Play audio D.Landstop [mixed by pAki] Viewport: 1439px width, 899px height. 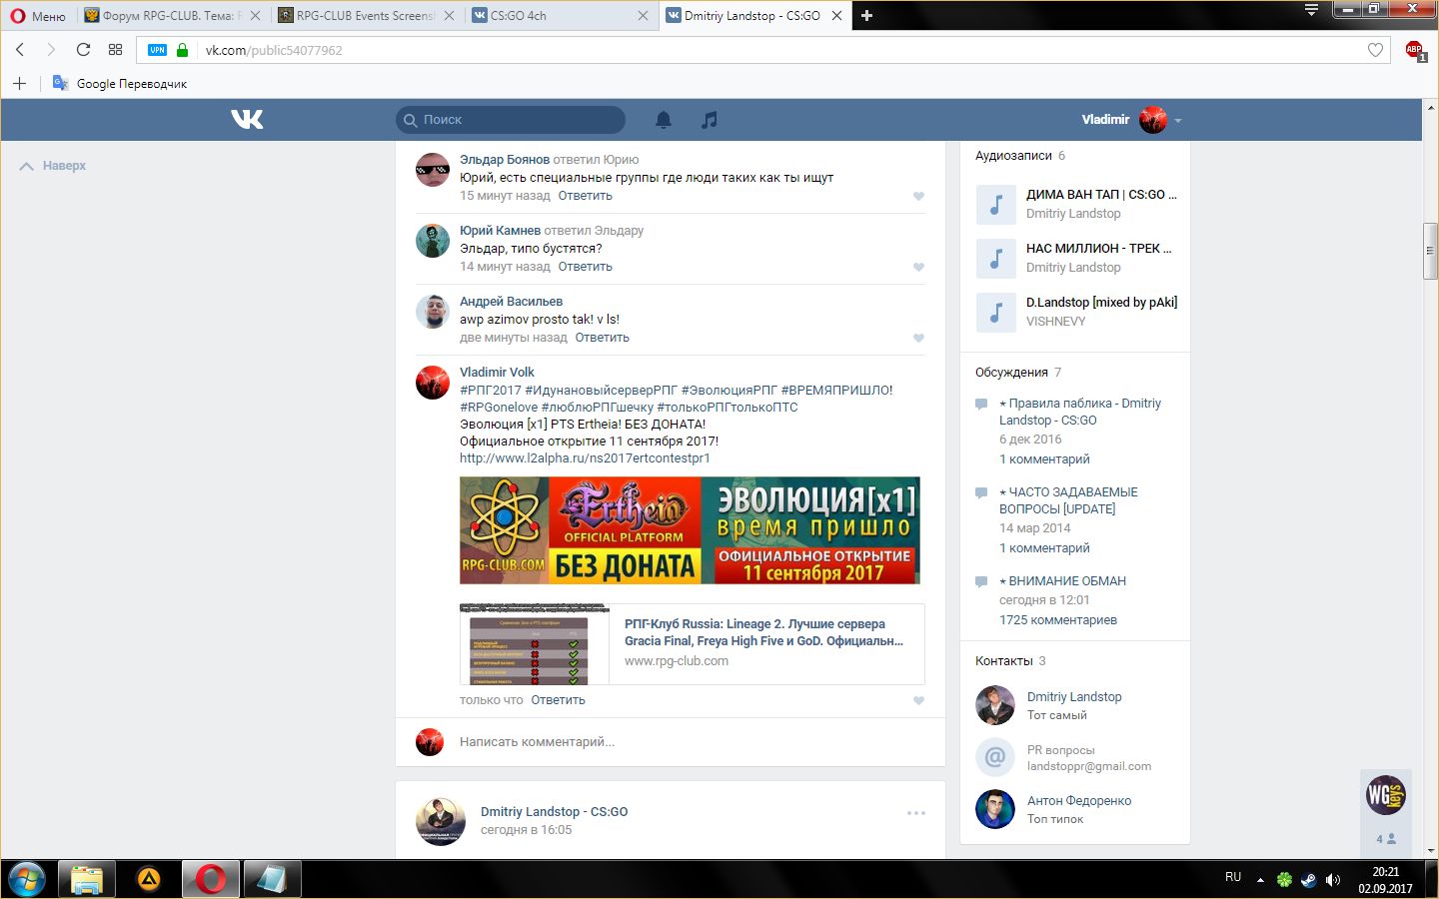click(995, 312)
